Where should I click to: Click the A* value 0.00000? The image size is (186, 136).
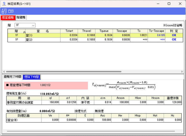[71, 120]
